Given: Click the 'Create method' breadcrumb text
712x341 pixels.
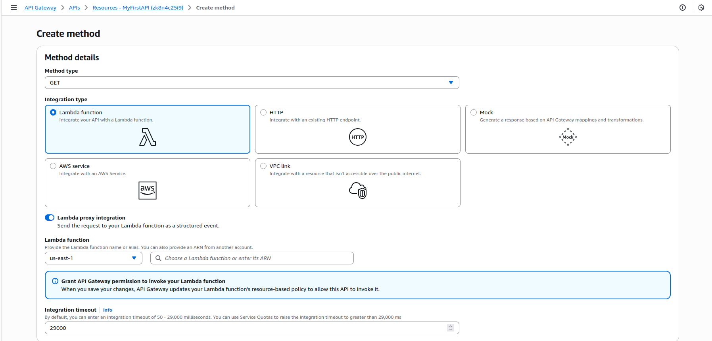Looking at the screenshot, I should point(215,8).
